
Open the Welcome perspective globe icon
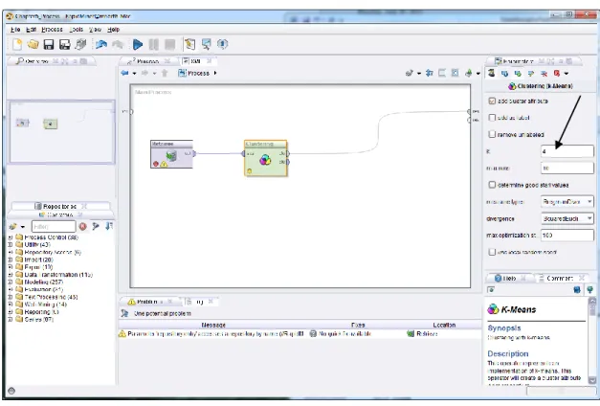(x=222, y=44)
